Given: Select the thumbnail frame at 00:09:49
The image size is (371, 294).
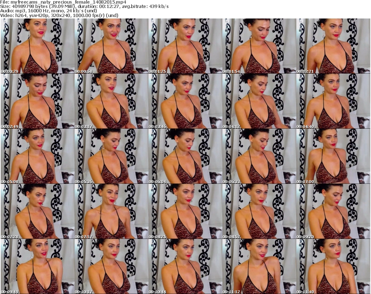Looking at the screenshot, I should coord(38,266).
